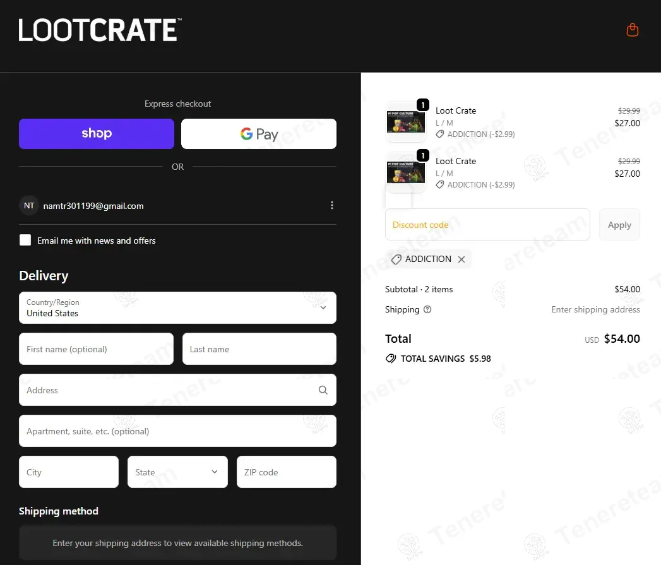Click the Subtotal · 2 items label
Image resolution: width=661 pixels, height=565 pixels.
(x=419, y=289)
